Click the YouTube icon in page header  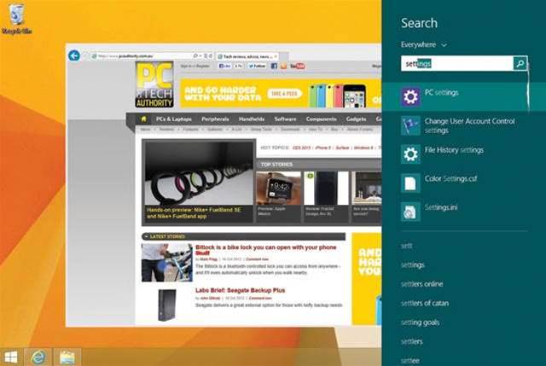(298, 66)
